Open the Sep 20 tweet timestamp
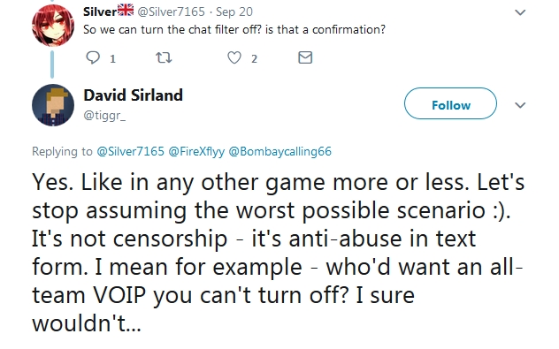Image resolution: width=559 pixels, height=349 pixels. [234, 11]
